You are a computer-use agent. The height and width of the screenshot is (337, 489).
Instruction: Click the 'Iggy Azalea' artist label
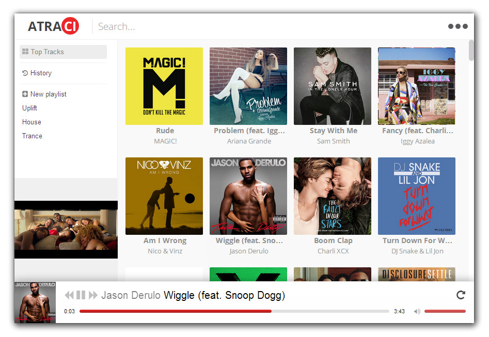click(x=418, y=141)
